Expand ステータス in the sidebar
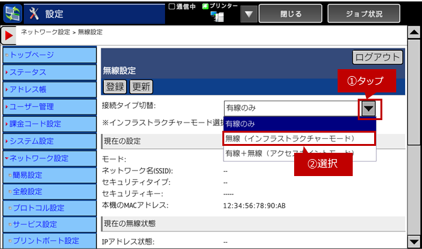The image size is (422, 249). click(x=50, y=72)
